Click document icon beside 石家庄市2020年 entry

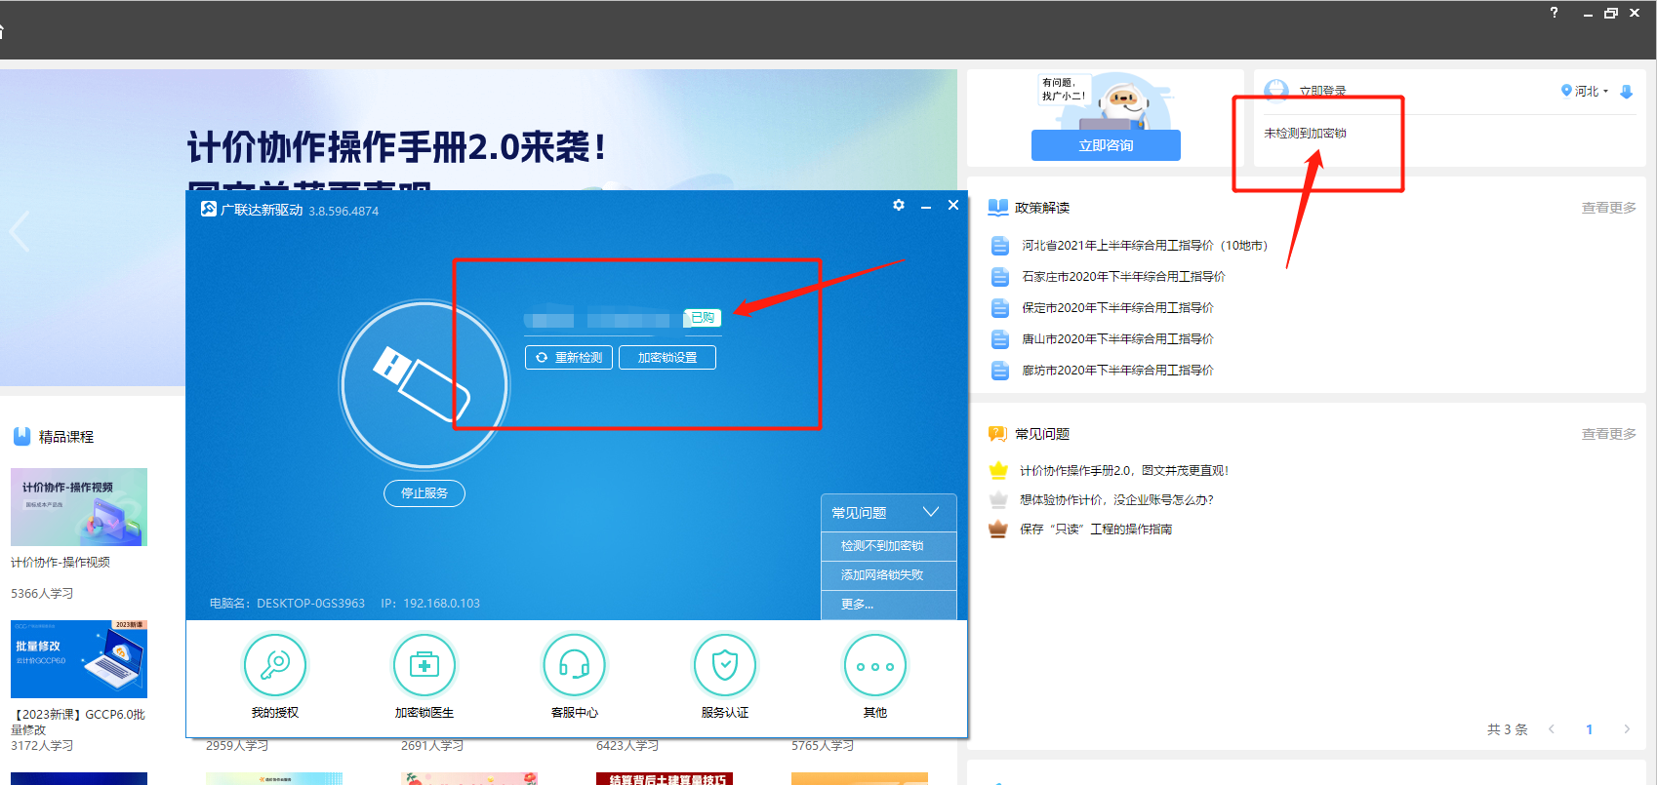pos(999,277)
